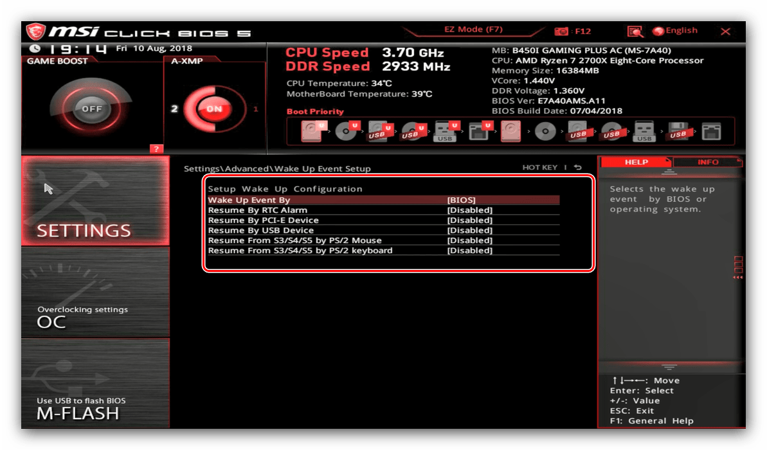Select the network boot device icon at far right
Image resolution: width=767 pixels, height=450 pixels.
coord(711,132)
